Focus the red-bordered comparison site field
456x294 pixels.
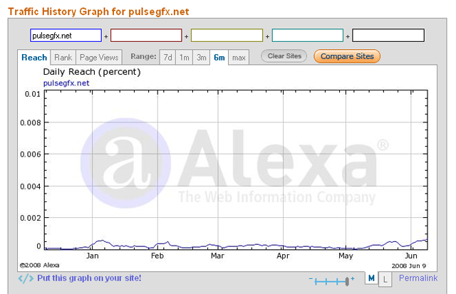pos(146,36)
